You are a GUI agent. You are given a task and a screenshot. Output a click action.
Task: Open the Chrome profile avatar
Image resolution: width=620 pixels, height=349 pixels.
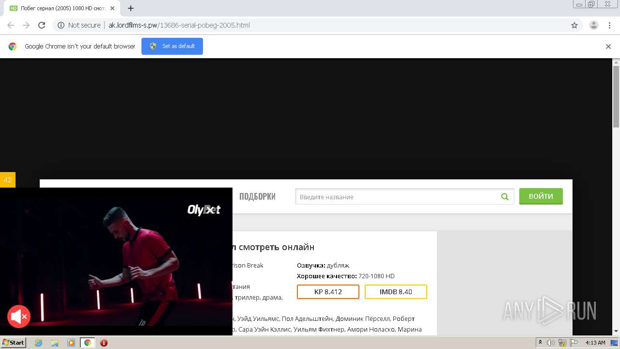594,25
